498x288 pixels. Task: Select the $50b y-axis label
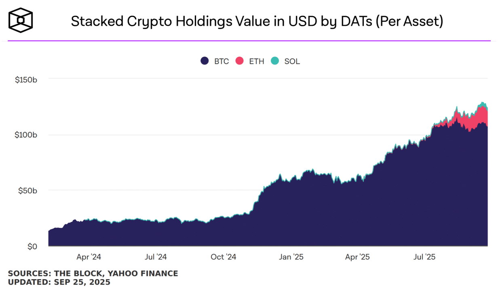28,190
